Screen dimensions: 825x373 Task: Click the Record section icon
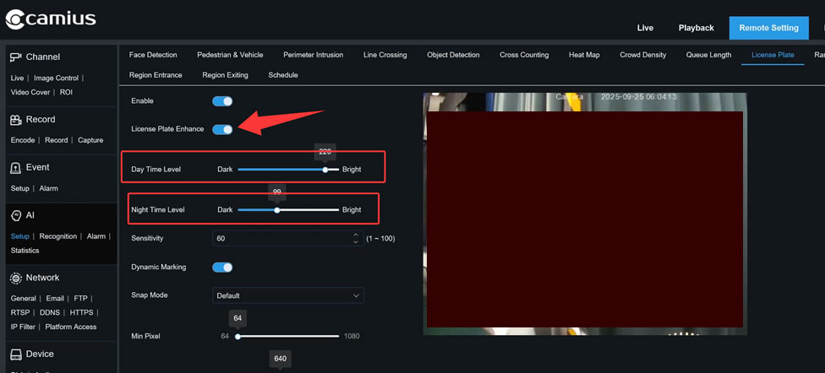(15, 120)
